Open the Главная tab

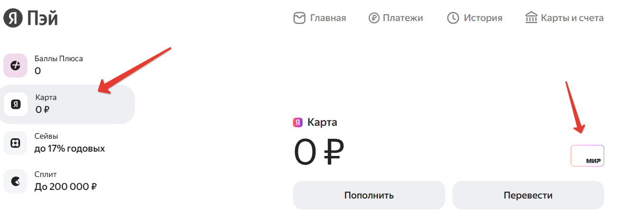coord(327,18)
